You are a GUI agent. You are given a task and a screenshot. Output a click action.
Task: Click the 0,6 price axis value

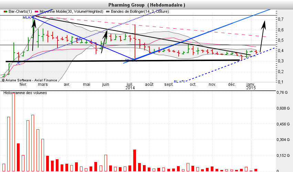281,30
